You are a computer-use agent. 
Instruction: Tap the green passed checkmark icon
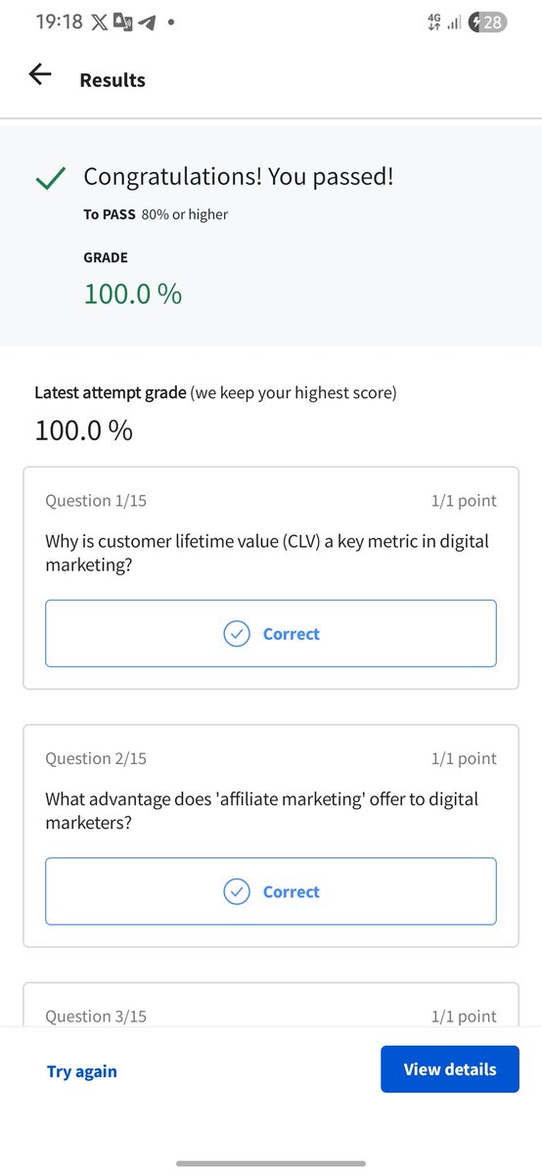(50, 178)
